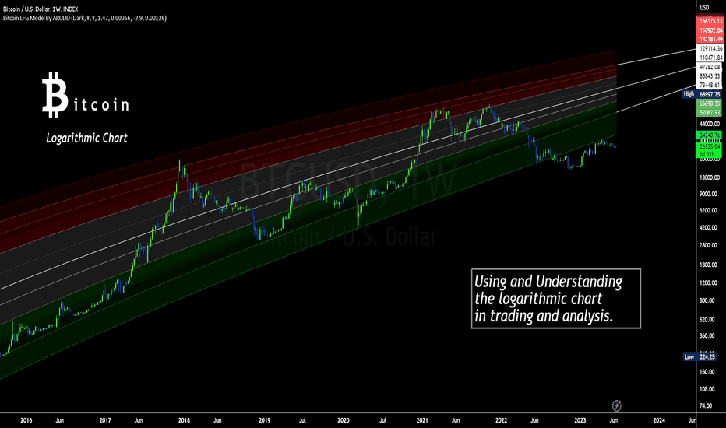Click the 2016 time axis label
Image resolution: width=726 pixels, height=428 pixels.
[x=26, y=420]
